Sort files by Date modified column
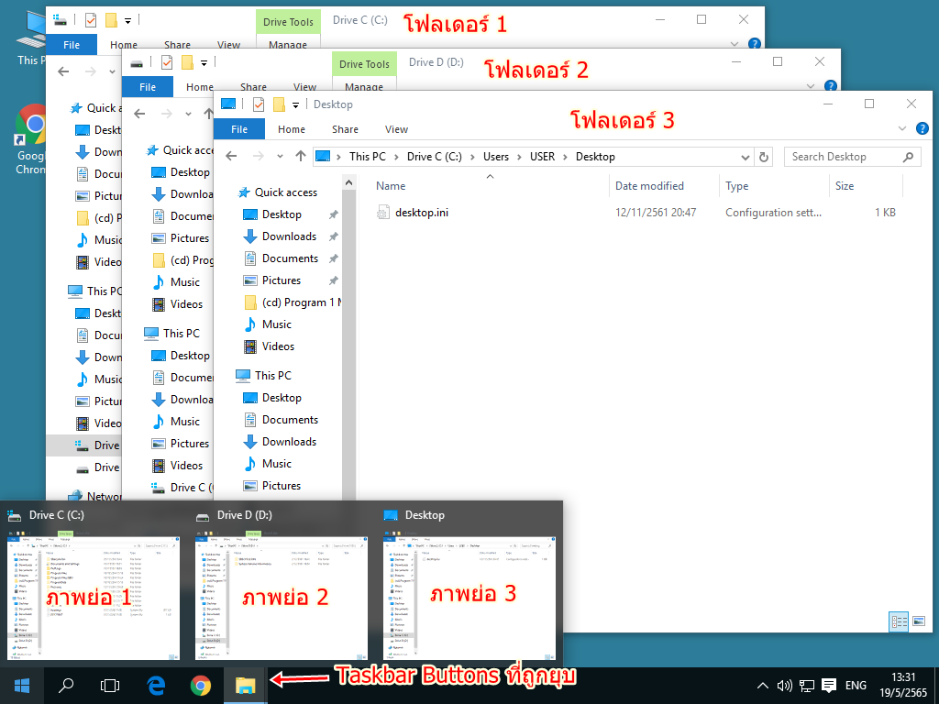The width and height of the screenshot is (939, 704). pyautogui.click(x=649, y=186)
